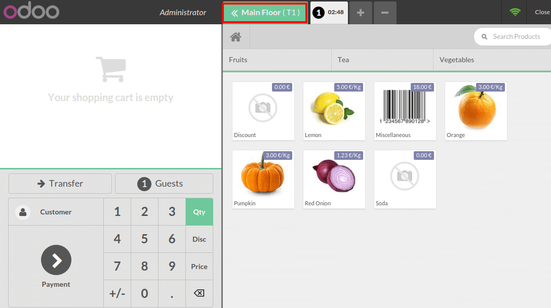Viewport: 551px width, 308px height.
Task: Add Lemon to the order
Action: click(x=334, y=111)
